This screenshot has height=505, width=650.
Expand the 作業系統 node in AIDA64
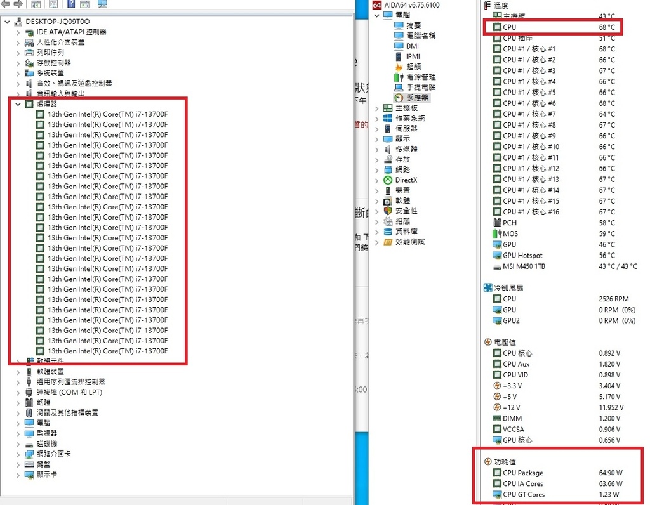(x=377, y=119)
